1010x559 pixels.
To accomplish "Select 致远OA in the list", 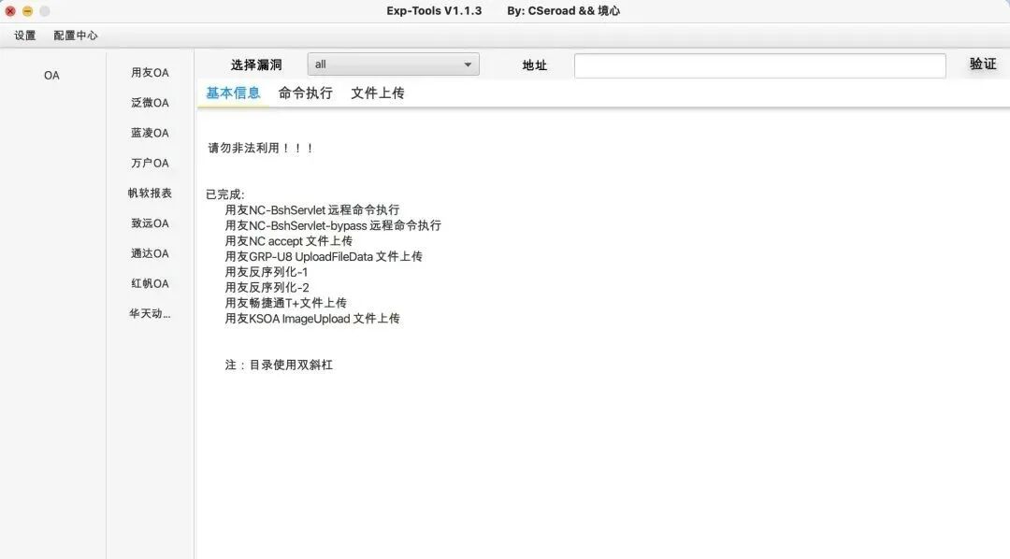I will [x=150, y=223].
